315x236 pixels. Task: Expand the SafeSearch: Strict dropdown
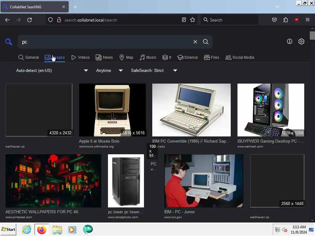[x=154, y=70]
